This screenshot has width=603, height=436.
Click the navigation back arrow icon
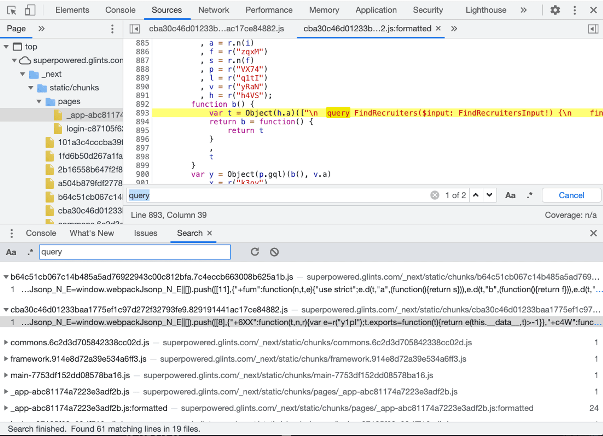(x=135, y=29)
